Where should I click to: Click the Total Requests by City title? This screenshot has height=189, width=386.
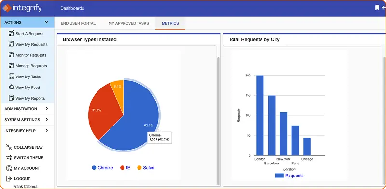pos(254,39)
